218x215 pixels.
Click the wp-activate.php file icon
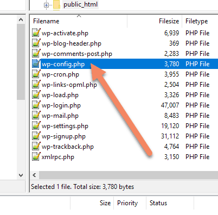tap(36, 33)
